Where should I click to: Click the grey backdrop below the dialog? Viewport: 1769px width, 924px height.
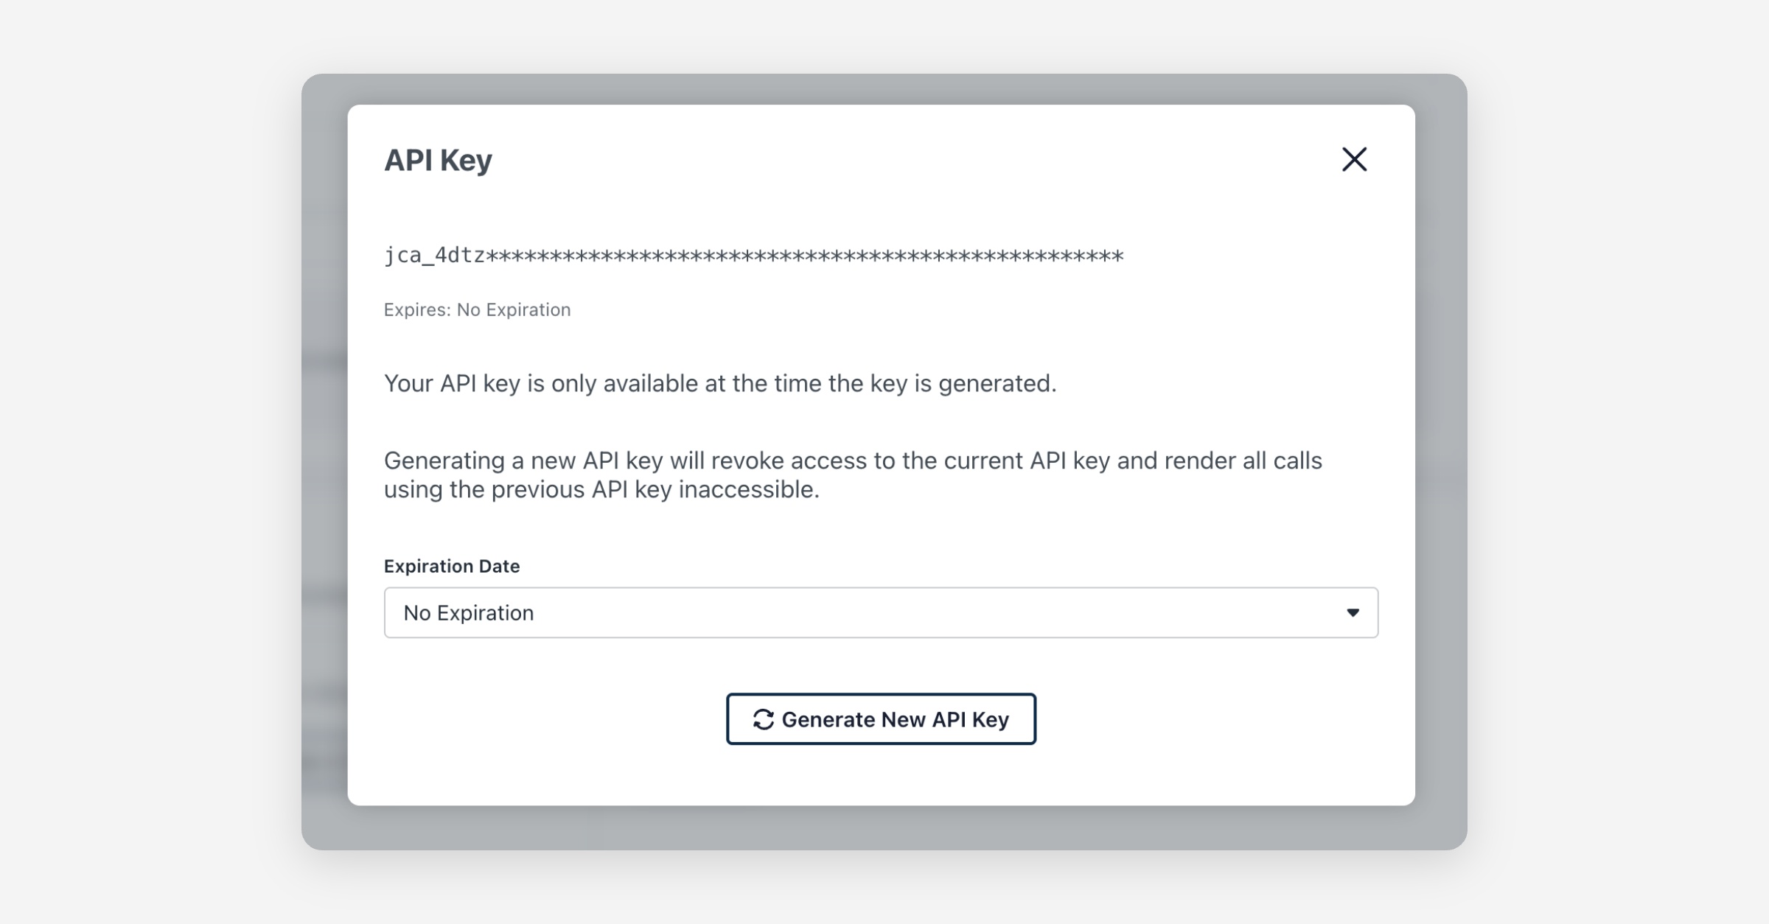click(x=881, y=827)
